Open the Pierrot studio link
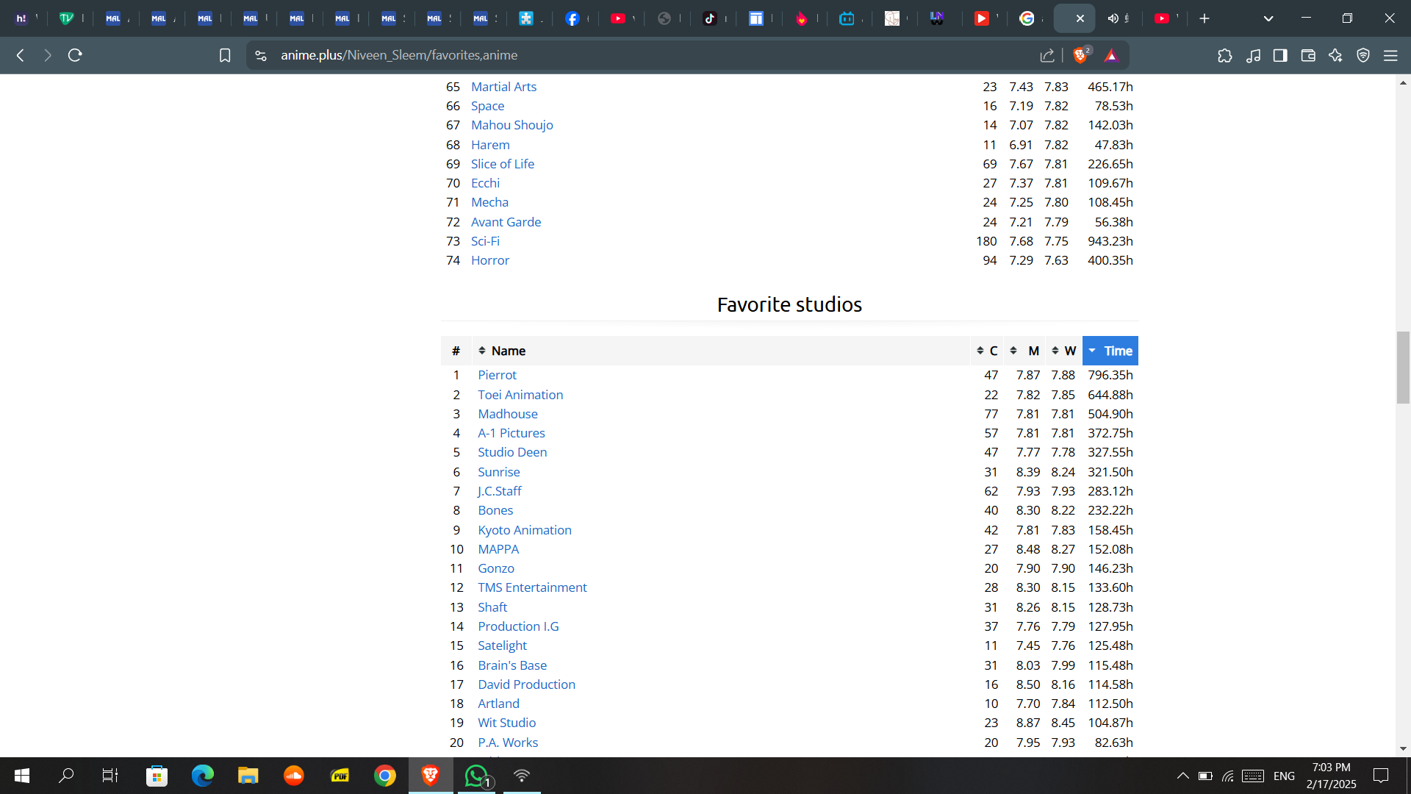Viewport: 1411px width, 794px height. tap(497, 375)
